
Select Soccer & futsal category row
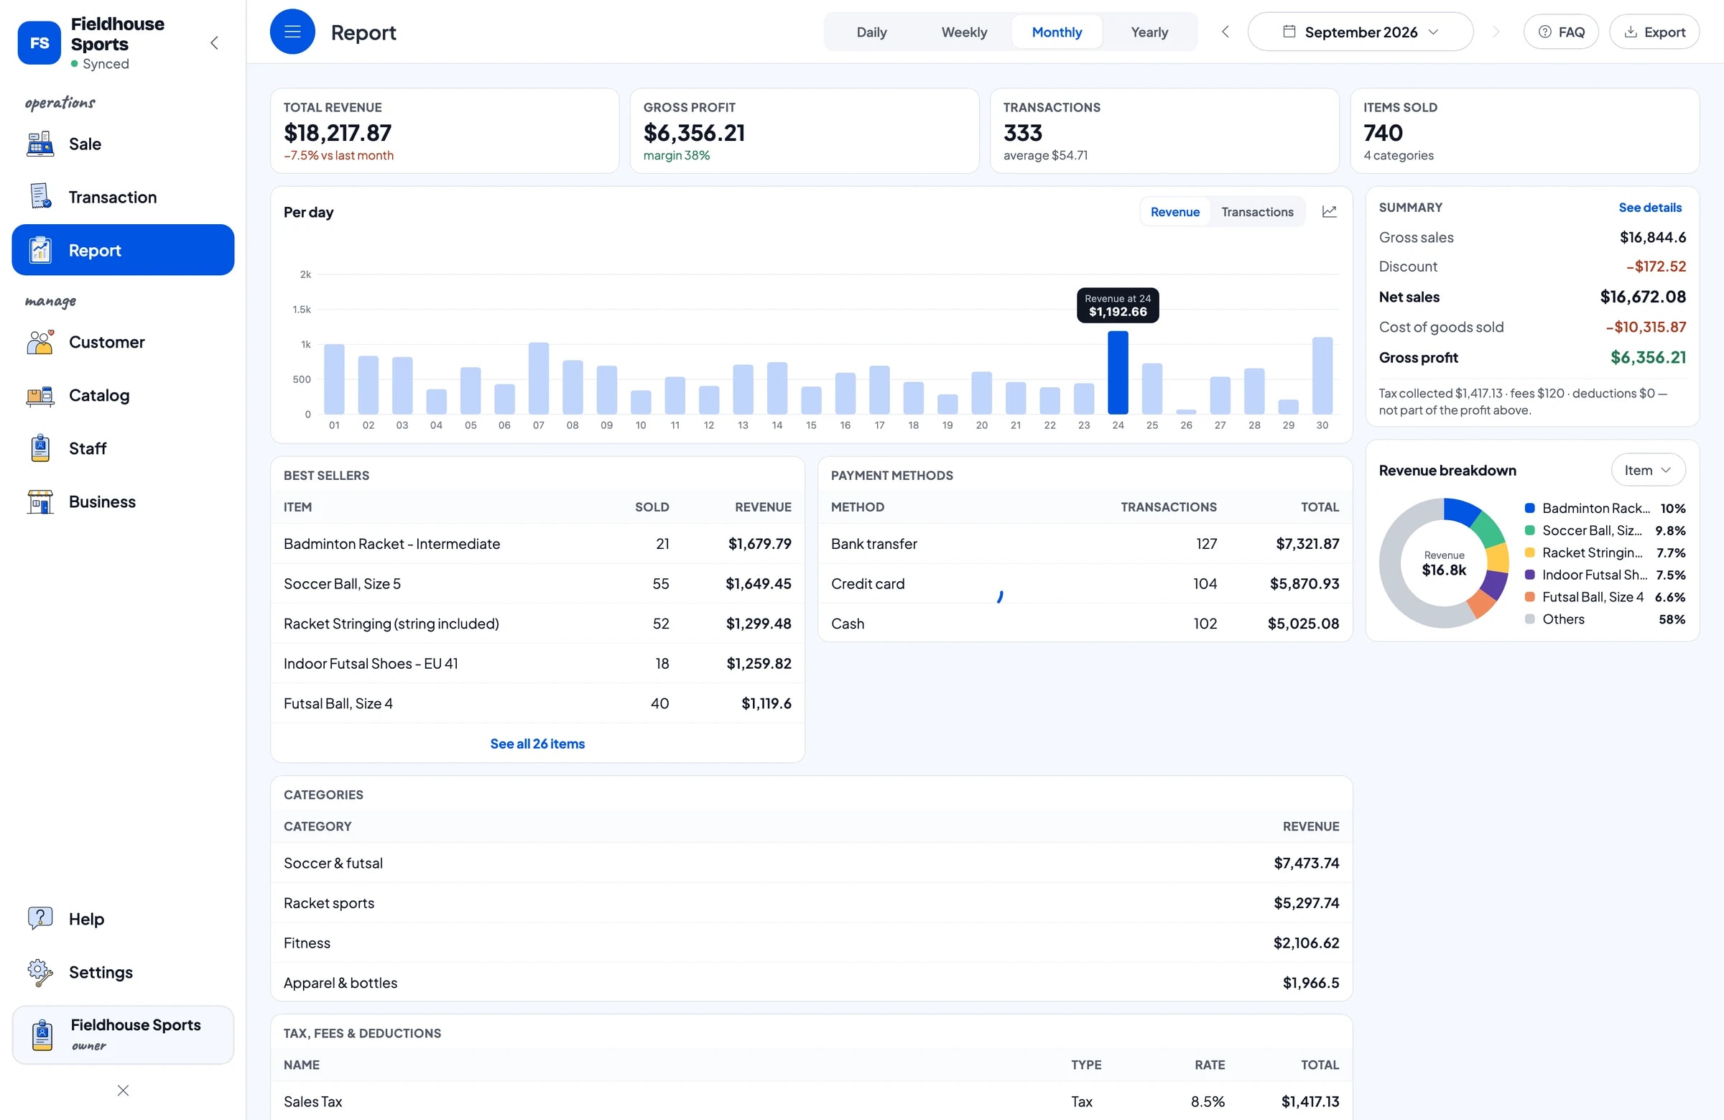(x=811, y=863)
